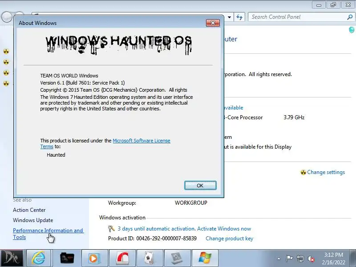The height and width of the screenshot is (267, 356).
Task: Open the Microsoft Software License Terms link
Action: [105, 143]
